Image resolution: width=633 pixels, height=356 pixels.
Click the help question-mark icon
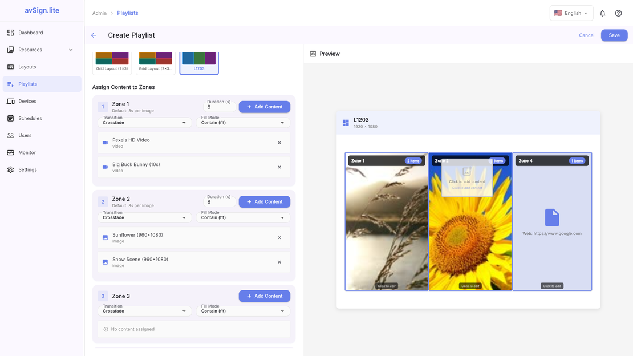click(618, 13)
